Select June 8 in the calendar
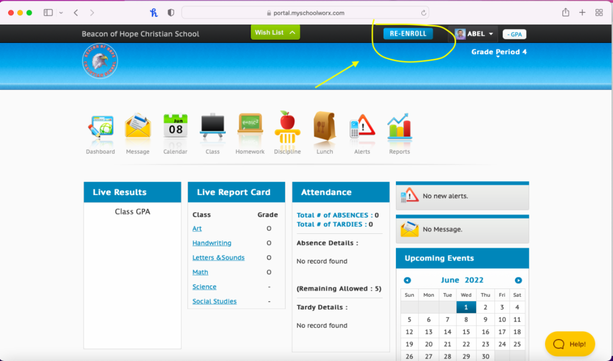Viewport: 613px width, 361px height. coord(466,319)
